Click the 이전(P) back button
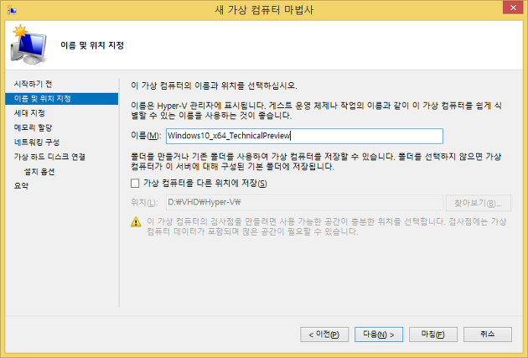The width and height of the screenshot is (528, 358). click(324, 335)
